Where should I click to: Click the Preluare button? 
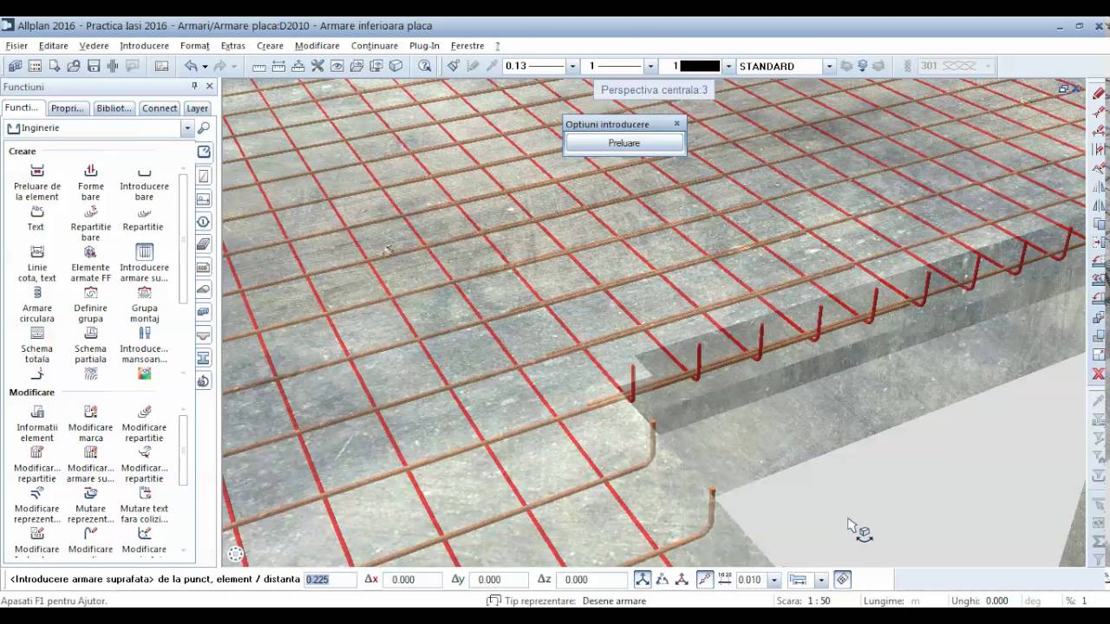pos(624,143)
